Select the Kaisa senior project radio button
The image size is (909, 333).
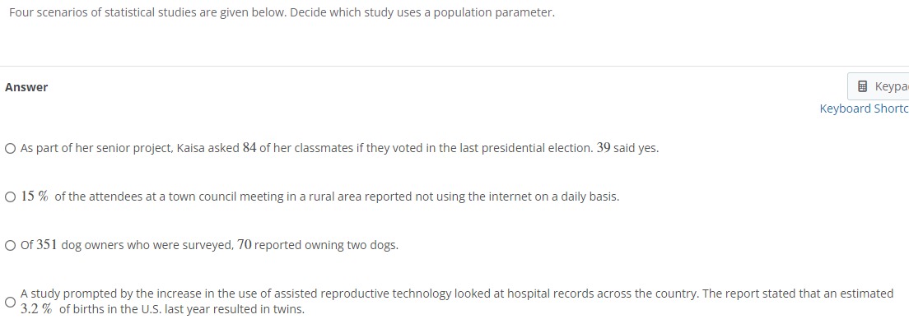(x=10, y=148)
